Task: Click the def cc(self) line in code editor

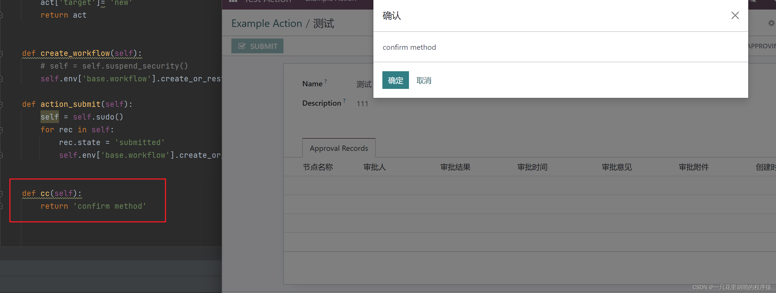Action: [x=52, y=193]
